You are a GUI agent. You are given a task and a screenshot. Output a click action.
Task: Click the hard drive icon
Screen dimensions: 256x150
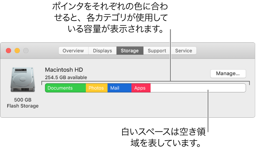[23, 80]
